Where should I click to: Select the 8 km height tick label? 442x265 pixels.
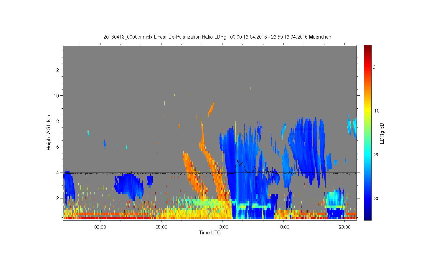coord(58,121)
